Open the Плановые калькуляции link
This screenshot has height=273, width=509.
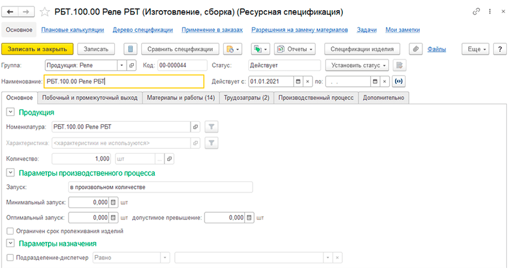point(72,30)
